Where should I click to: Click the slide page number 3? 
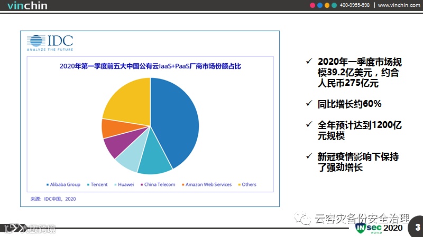point(418,228)
